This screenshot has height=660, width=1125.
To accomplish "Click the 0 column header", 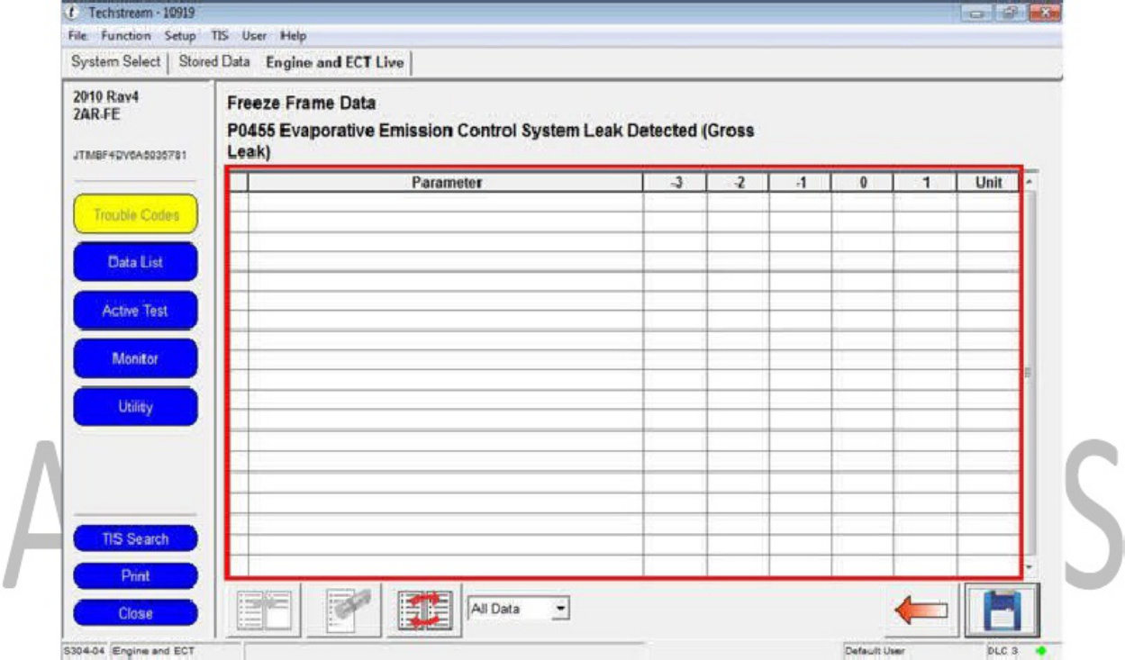I will 862,182.
